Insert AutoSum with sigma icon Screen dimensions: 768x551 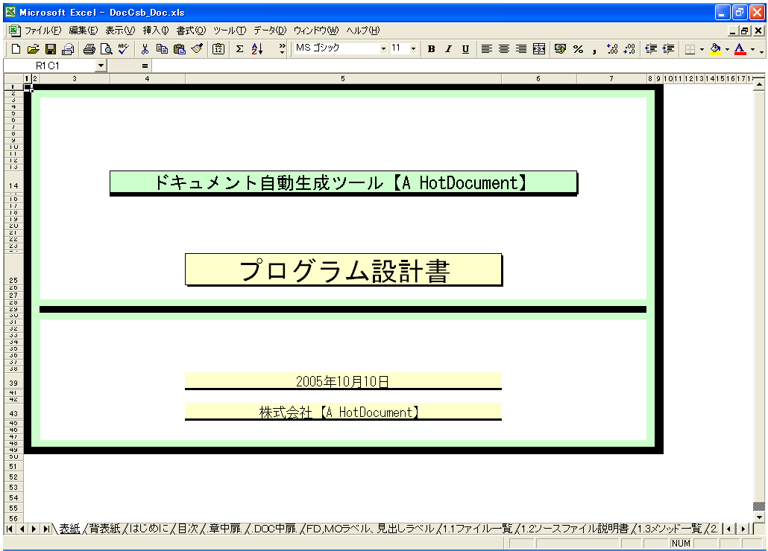point(239,49)
